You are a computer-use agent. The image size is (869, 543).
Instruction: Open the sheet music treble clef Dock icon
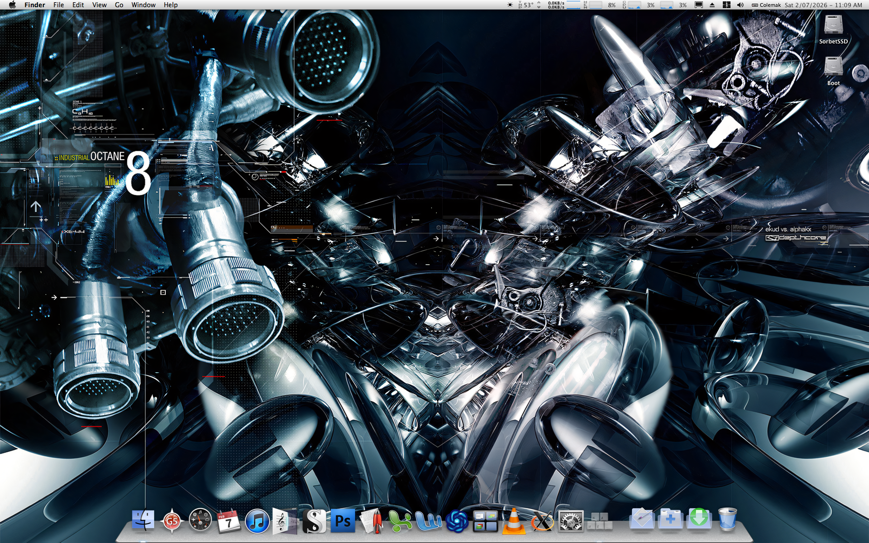[x=286, y=520]
